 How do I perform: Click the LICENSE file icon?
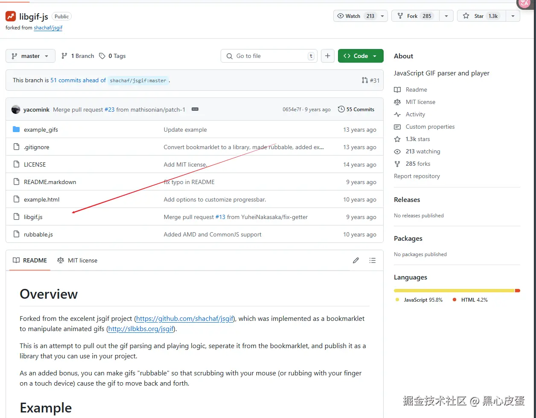tap(16, 164)
